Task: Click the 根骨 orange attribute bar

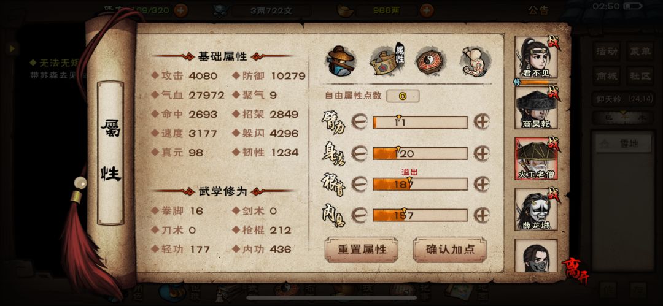Action: click(420, 185)
